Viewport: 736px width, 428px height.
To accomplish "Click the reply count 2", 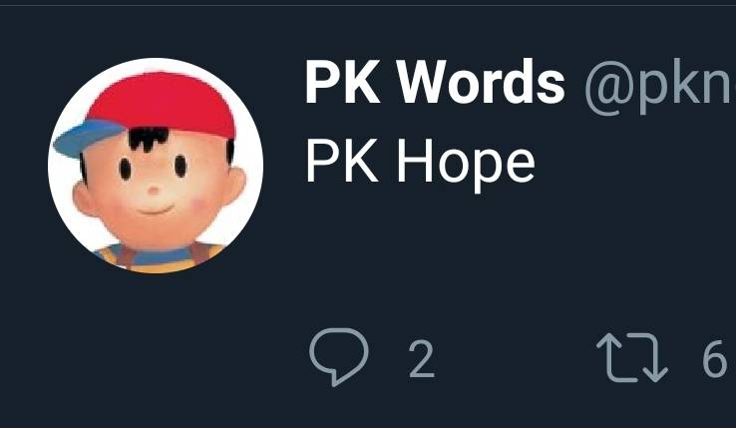I will click(422, 359).
